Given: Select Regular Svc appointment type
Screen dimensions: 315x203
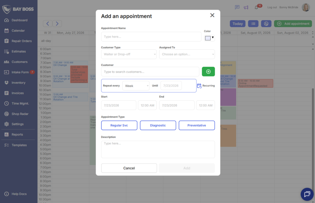Looking at the screenshot, I should coord(119,125).
